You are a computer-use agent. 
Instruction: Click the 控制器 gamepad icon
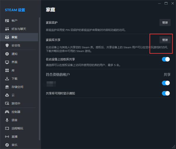pyautogui.click(x=7, y=112)
